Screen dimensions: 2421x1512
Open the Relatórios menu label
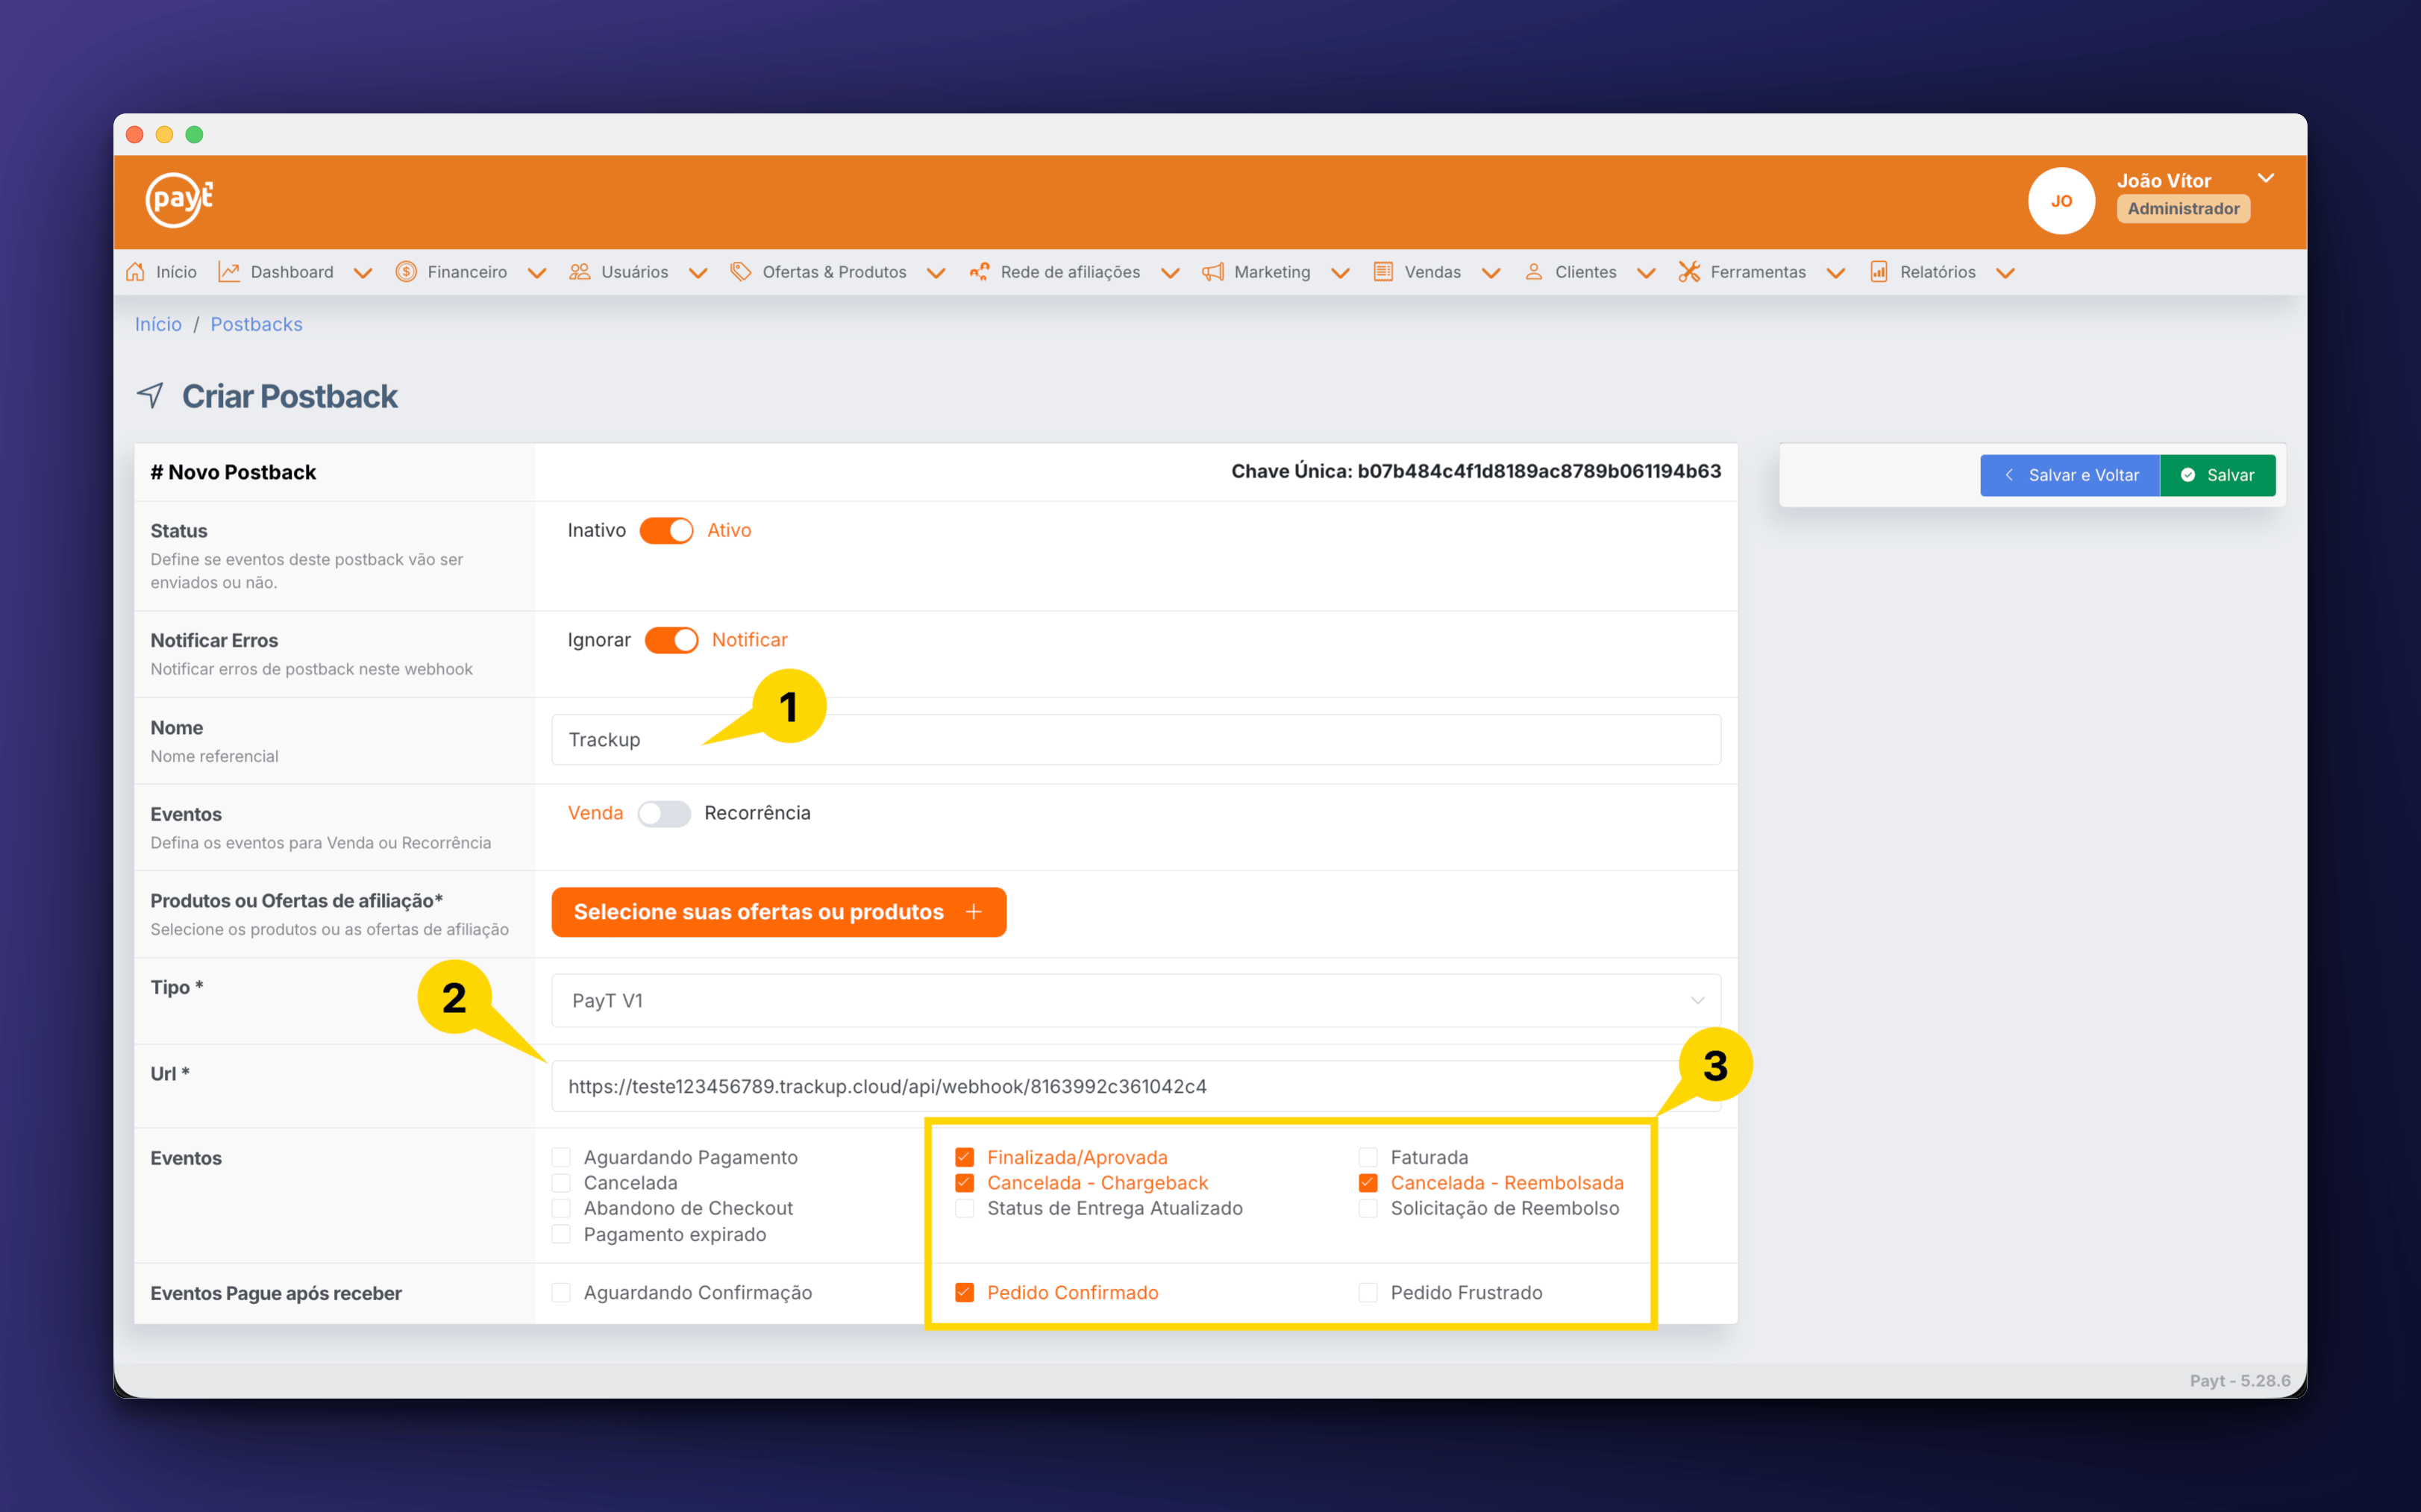click(x=1937, y=272)
